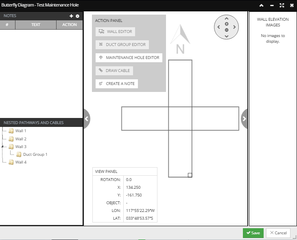The width and height of the screenshot is (297, 240).
Task: Save the butterfly diagram
Action: [x=253, y=233]
